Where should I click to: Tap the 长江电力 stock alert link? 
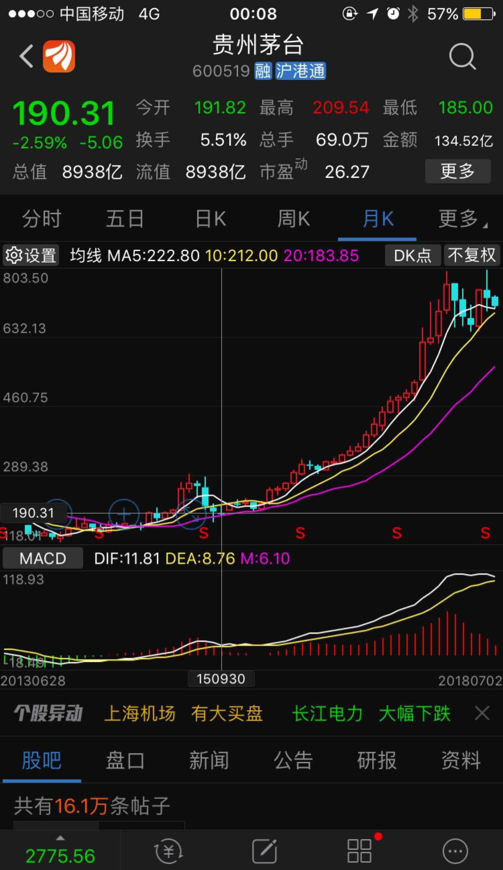[x=327, y=713]
